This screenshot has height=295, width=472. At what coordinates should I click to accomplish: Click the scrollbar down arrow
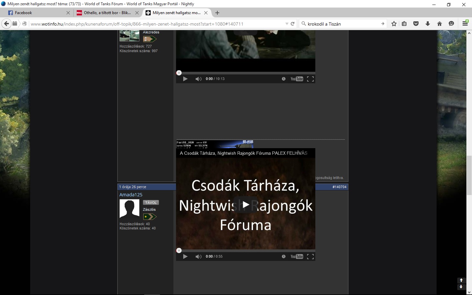tap(469, 292)
